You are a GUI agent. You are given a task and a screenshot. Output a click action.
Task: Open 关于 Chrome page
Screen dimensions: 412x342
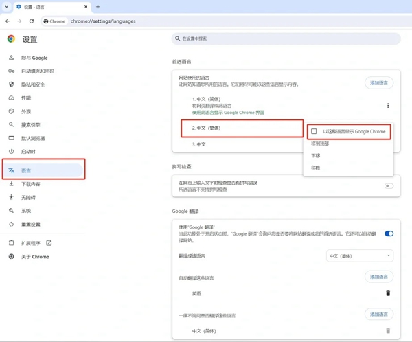(35, 257)
